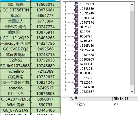
Task: Click spreadsheet cell GC_11FLVQ5P
Action: coord(16,38)
